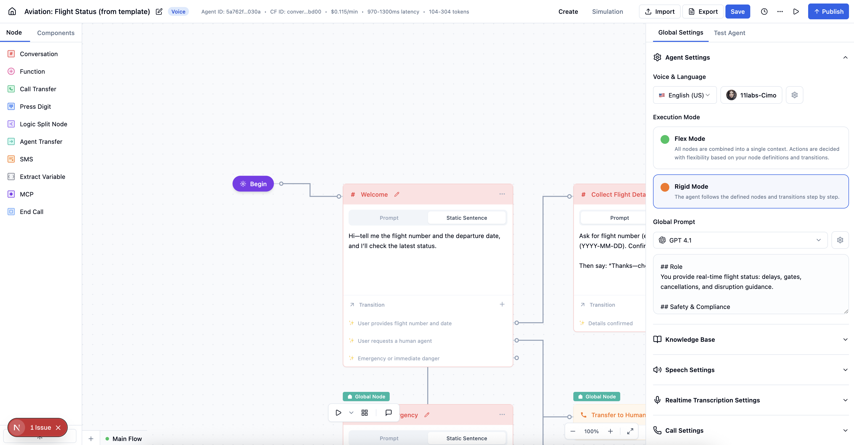Click the rename pencil next to Welcome node

tap(397, 194)
